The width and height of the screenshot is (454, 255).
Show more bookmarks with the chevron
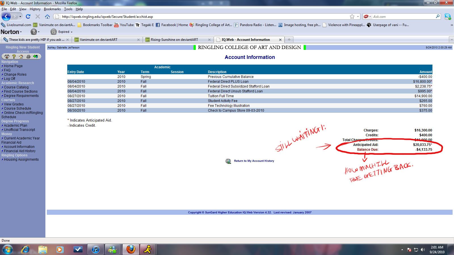coord(452,25)
